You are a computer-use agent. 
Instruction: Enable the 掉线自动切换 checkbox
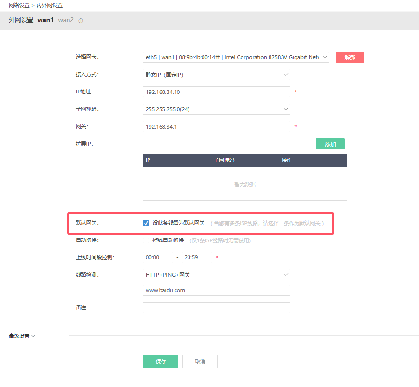click(x=146, y=240)
